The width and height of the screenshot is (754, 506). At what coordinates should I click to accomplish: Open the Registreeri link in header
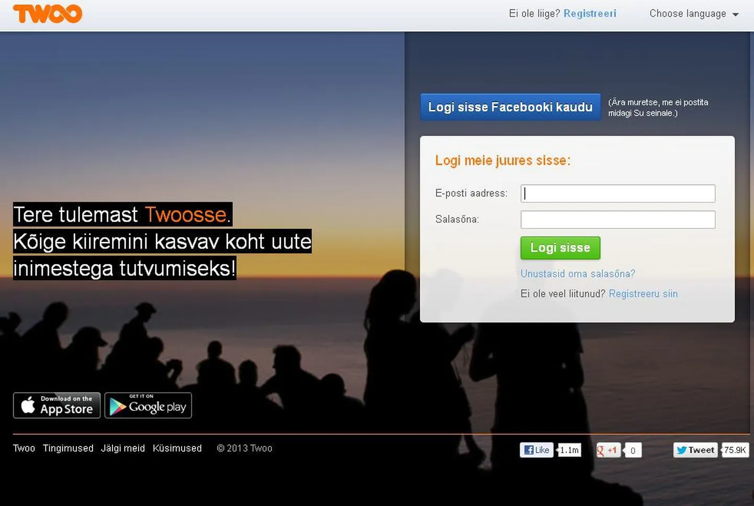pos(590,14)
